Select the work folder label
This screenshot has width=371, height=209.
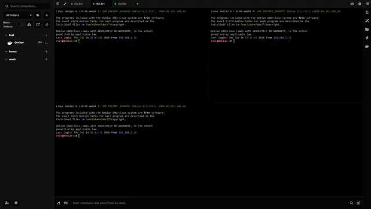(x=12, y=59)
